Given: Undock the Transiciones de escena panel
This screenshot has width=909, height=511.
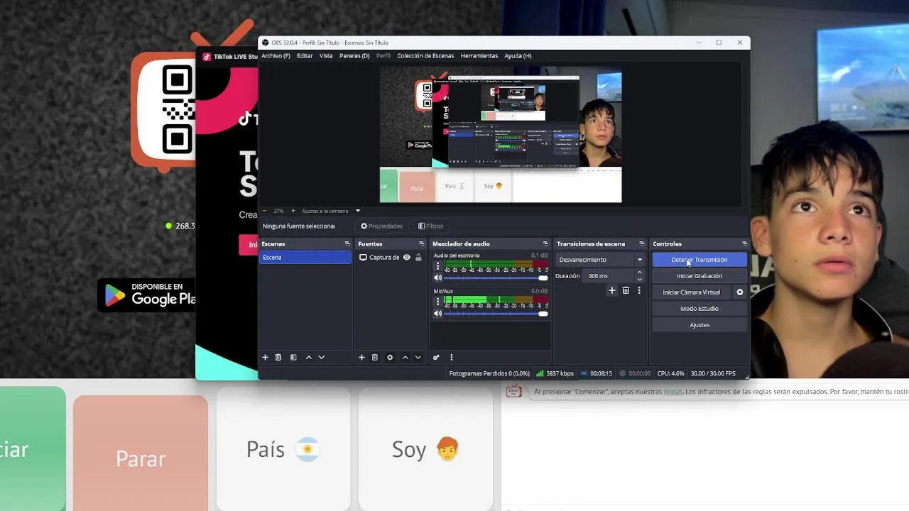Looking at the screenshot, I should click(642, 244).
